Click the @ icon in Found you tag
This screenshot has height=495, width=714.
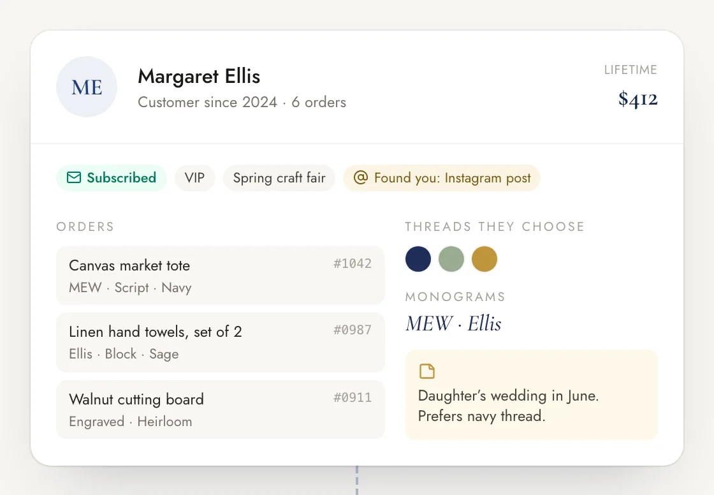(361, 177)
